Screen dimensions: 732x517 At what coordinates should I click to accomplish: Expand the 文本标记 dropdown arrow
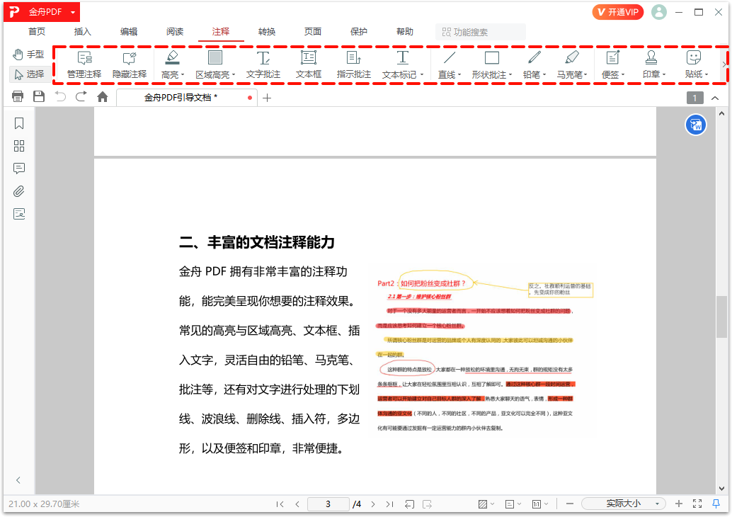pyautogui.click(x=421, y=75)
